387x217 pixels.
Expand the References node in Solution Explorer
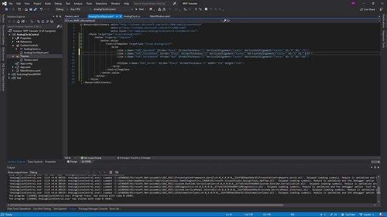13,42
